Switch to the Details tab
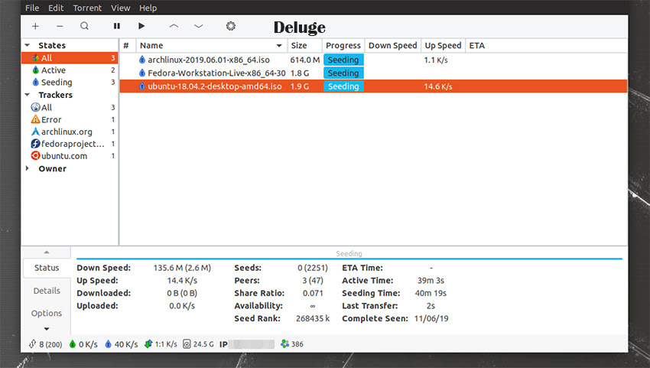 click(x=47, y=291)
